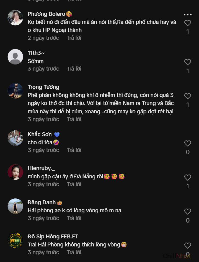Open Phương Bolero's profile picture
The width and height of the screenshot is (199, 262).
coord(15,18)
